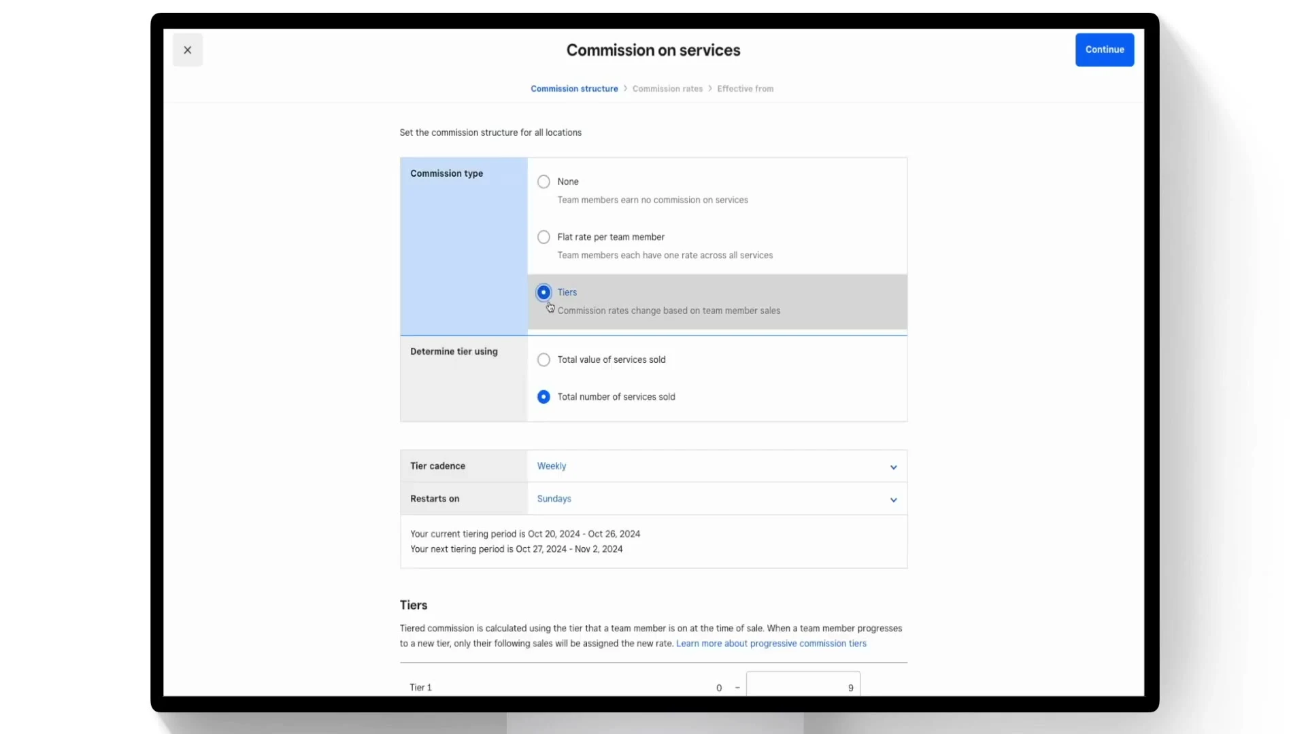Close the Commission on services dialog
This screenshot has width=1306, height=734.
coord(187,50)
